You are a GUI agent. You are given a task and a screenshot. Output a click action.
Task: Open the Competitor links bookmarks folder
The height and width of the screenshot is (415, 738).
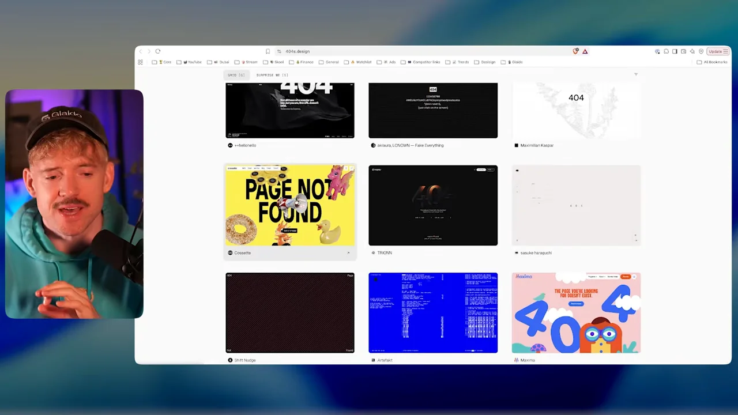(420, 62)
